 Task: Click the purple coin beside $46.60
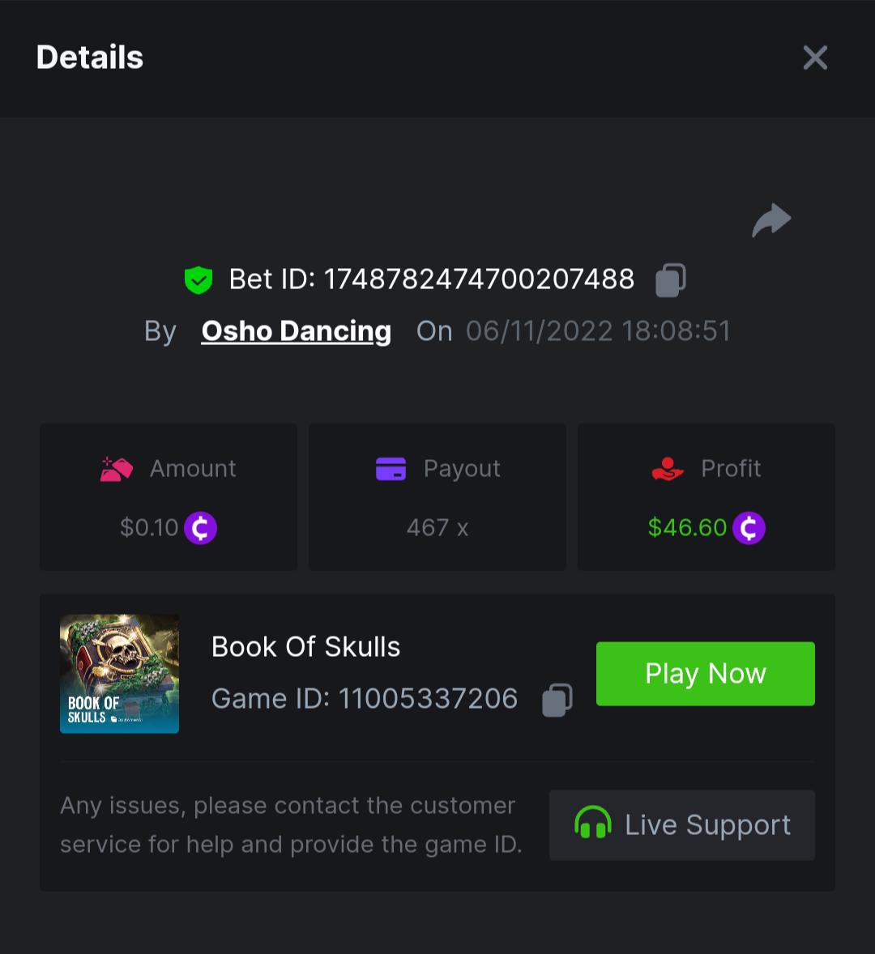point(749,528)
